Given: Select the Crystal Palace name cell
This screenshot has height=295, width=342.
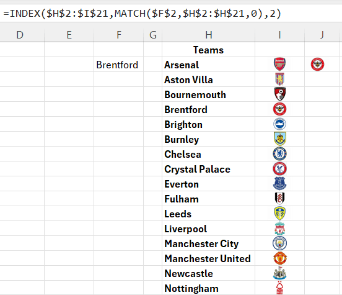Looking at the screenshot, I should [x=209, y=169].
